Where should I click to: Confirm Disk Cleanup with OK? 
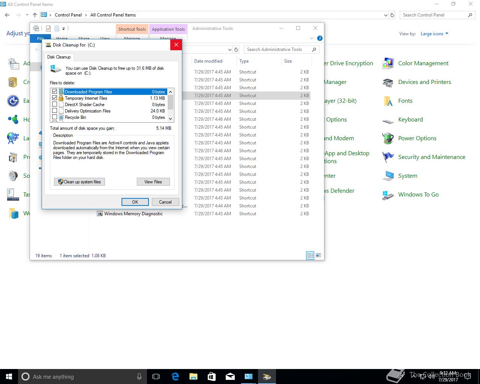point(135,202)
